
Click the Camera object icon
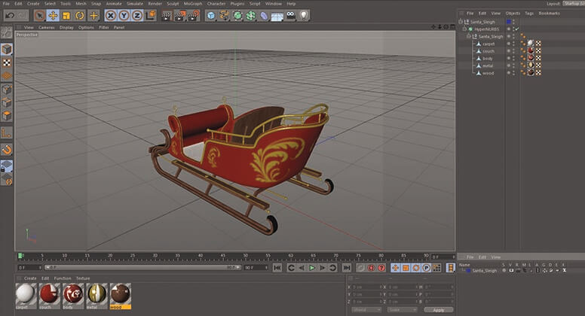291,15
